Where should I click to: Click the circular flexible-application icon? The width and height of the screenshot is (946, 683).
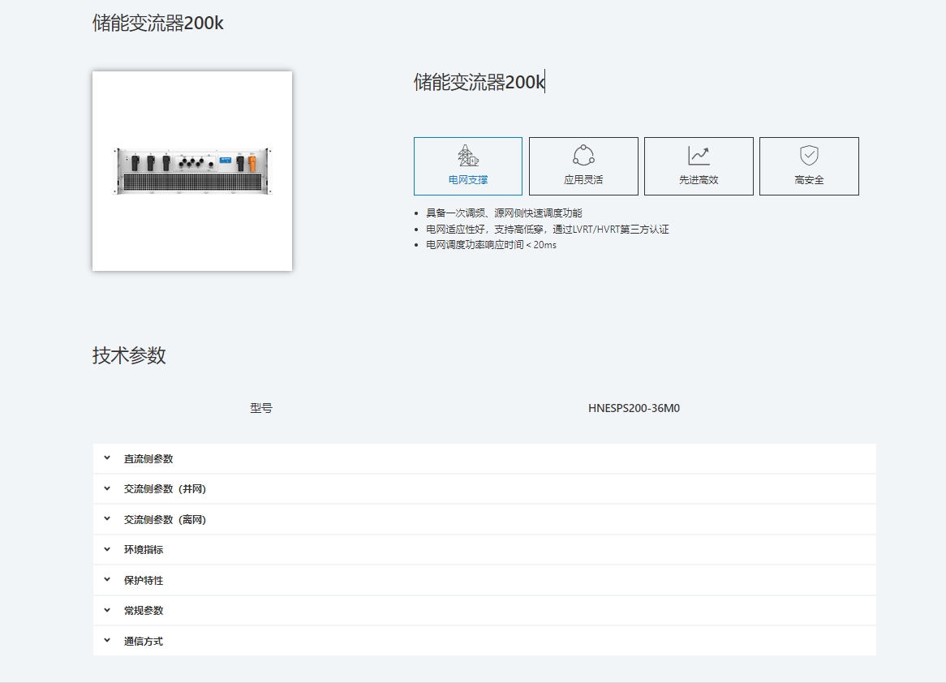(x=583, y=156)
